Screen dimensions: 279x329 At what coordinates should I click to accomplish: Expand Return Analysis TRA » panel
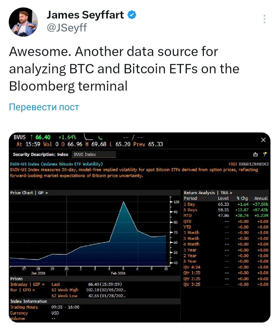tap(208, 193)
